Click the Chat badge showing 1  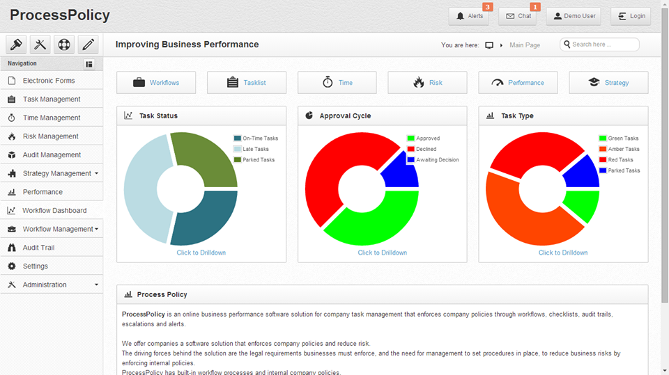tap(535, 7)
